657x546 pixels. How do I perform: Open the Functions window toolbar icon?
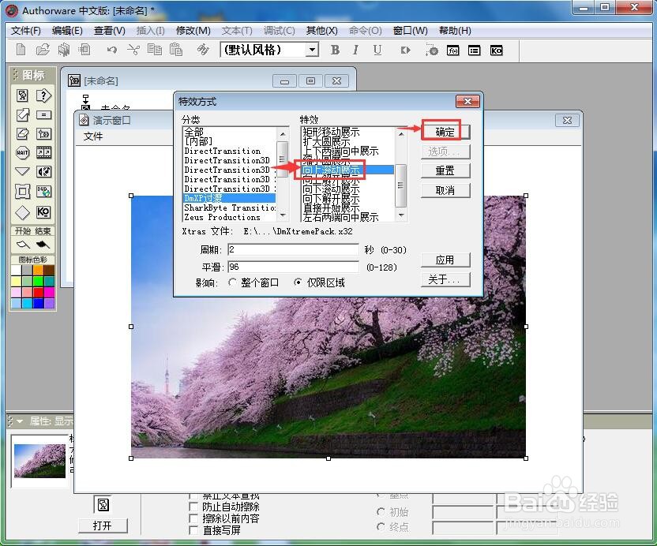453,50
